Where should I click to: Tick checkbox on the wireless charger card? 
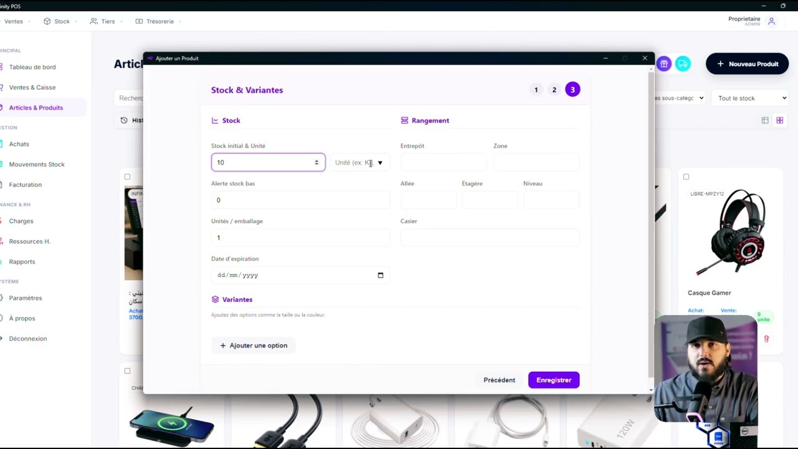click(x=127, y=371)
